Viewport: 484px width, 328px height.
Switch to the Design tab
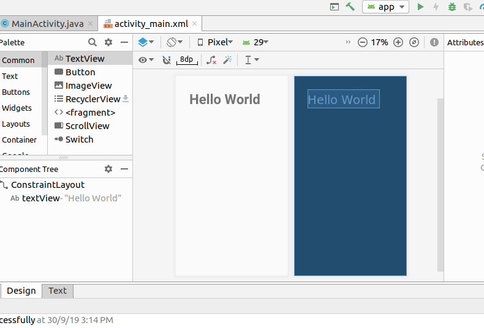coord(21,291)
